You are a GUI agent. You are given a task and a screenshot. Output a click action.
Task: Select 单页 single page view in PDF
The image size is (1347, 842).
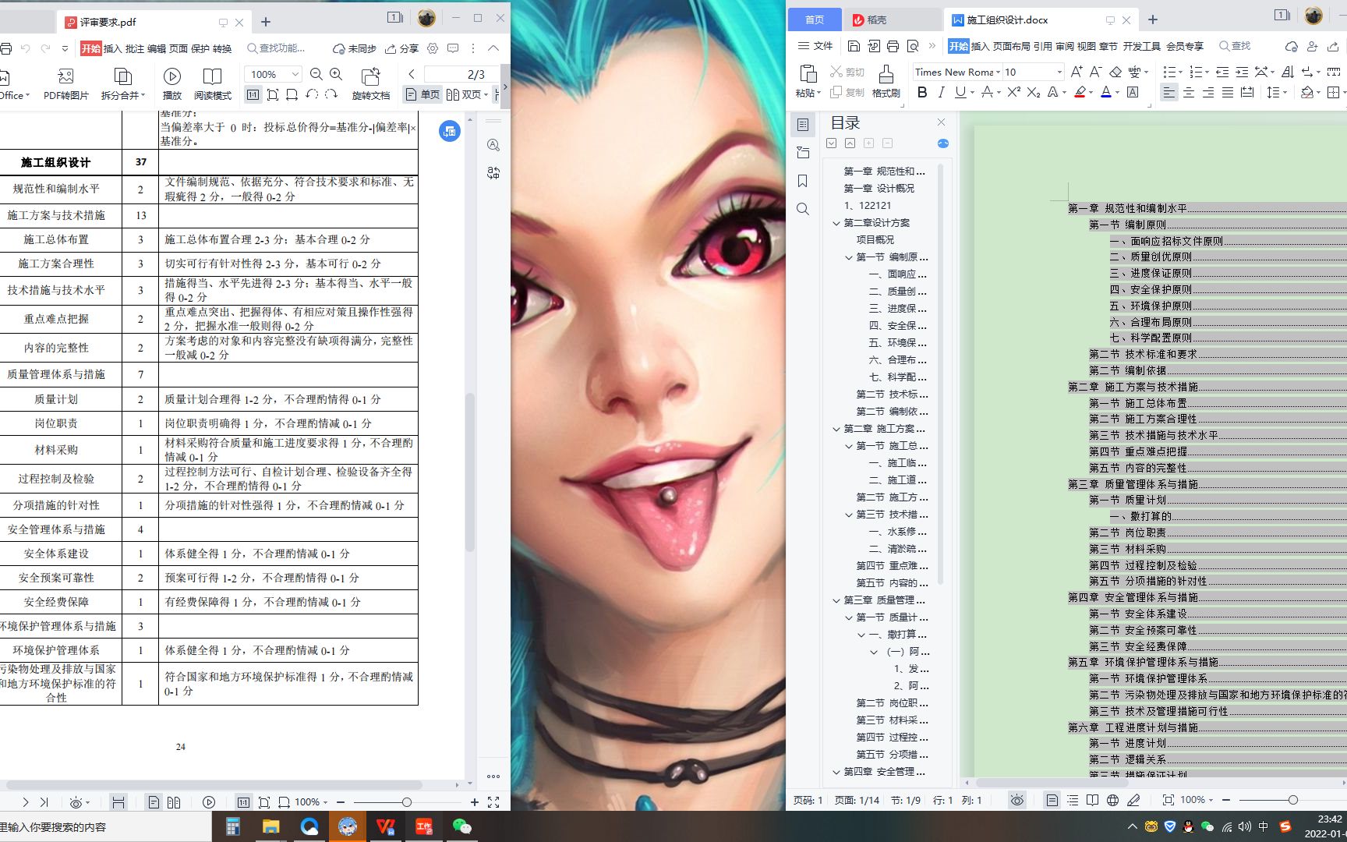point(422,94)
